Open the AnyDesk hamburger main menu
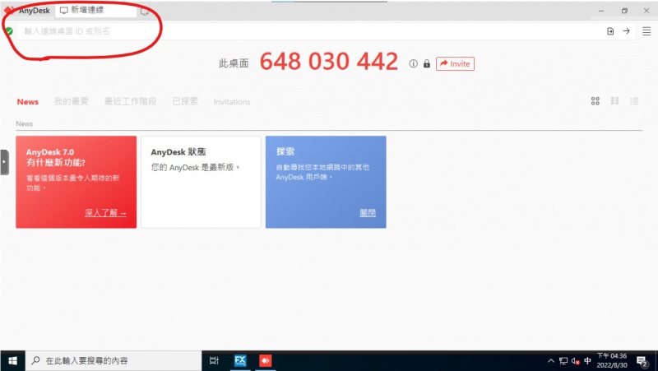This screenshot has width=658, height=371. tap(646, 31)
